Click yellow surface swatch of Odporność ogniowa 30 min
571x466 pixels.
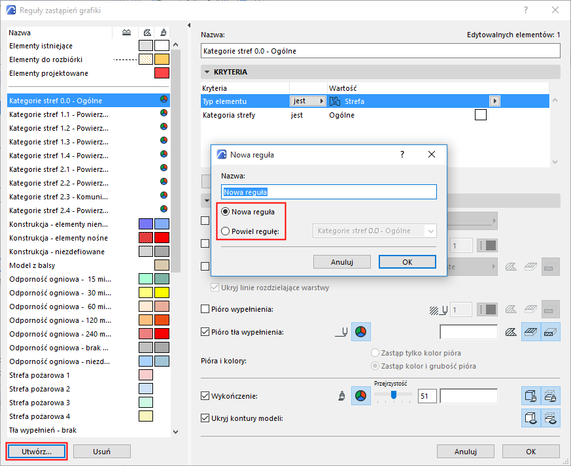[x=162, y=293]
